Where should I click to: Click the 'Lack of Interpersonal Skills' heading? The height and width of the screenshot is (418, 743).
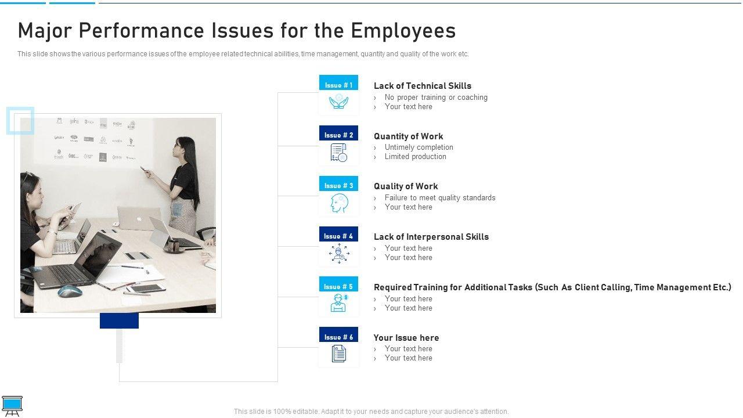[431, 237]
